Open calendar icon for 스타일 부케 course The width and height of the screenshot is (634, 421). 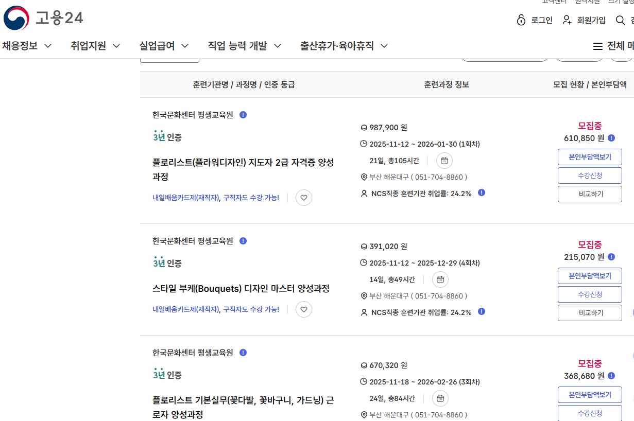440,279
